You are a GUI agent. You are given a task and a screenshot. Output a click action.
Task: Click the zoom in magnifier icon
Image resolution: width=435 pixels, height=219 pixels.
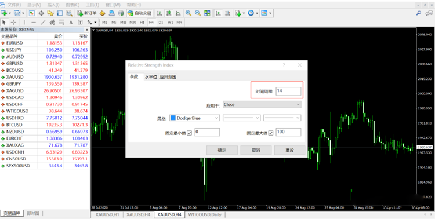(188, 13)
